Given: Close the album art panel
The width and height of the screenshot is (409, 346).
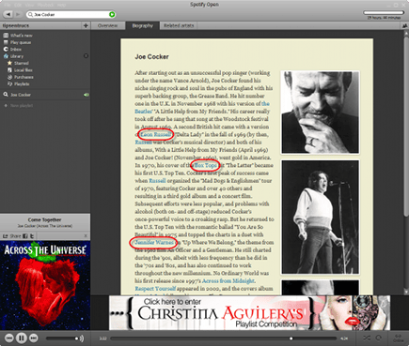Looking at the screenshot, I should click(x=86, y=236).
